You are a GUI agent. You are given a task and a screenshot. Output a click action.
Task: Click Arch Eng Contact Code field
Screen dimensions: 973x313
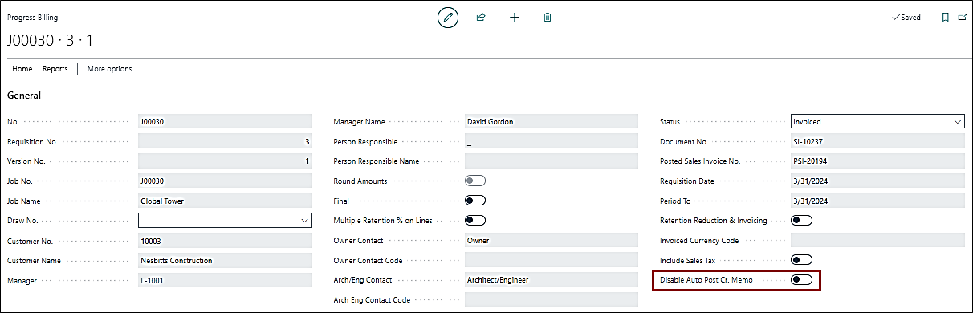pos(552,299)
